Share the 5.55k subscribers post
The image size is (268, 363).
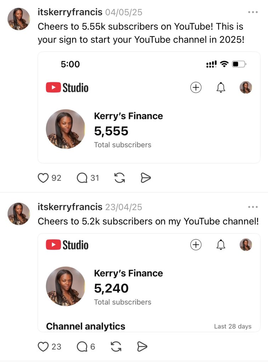(x=146, y=178)
